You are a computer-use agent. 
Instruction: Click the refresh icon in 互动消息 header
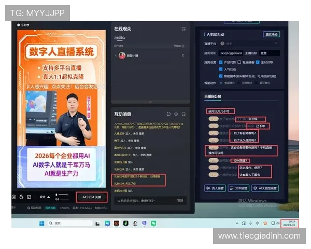coord(168,114)
